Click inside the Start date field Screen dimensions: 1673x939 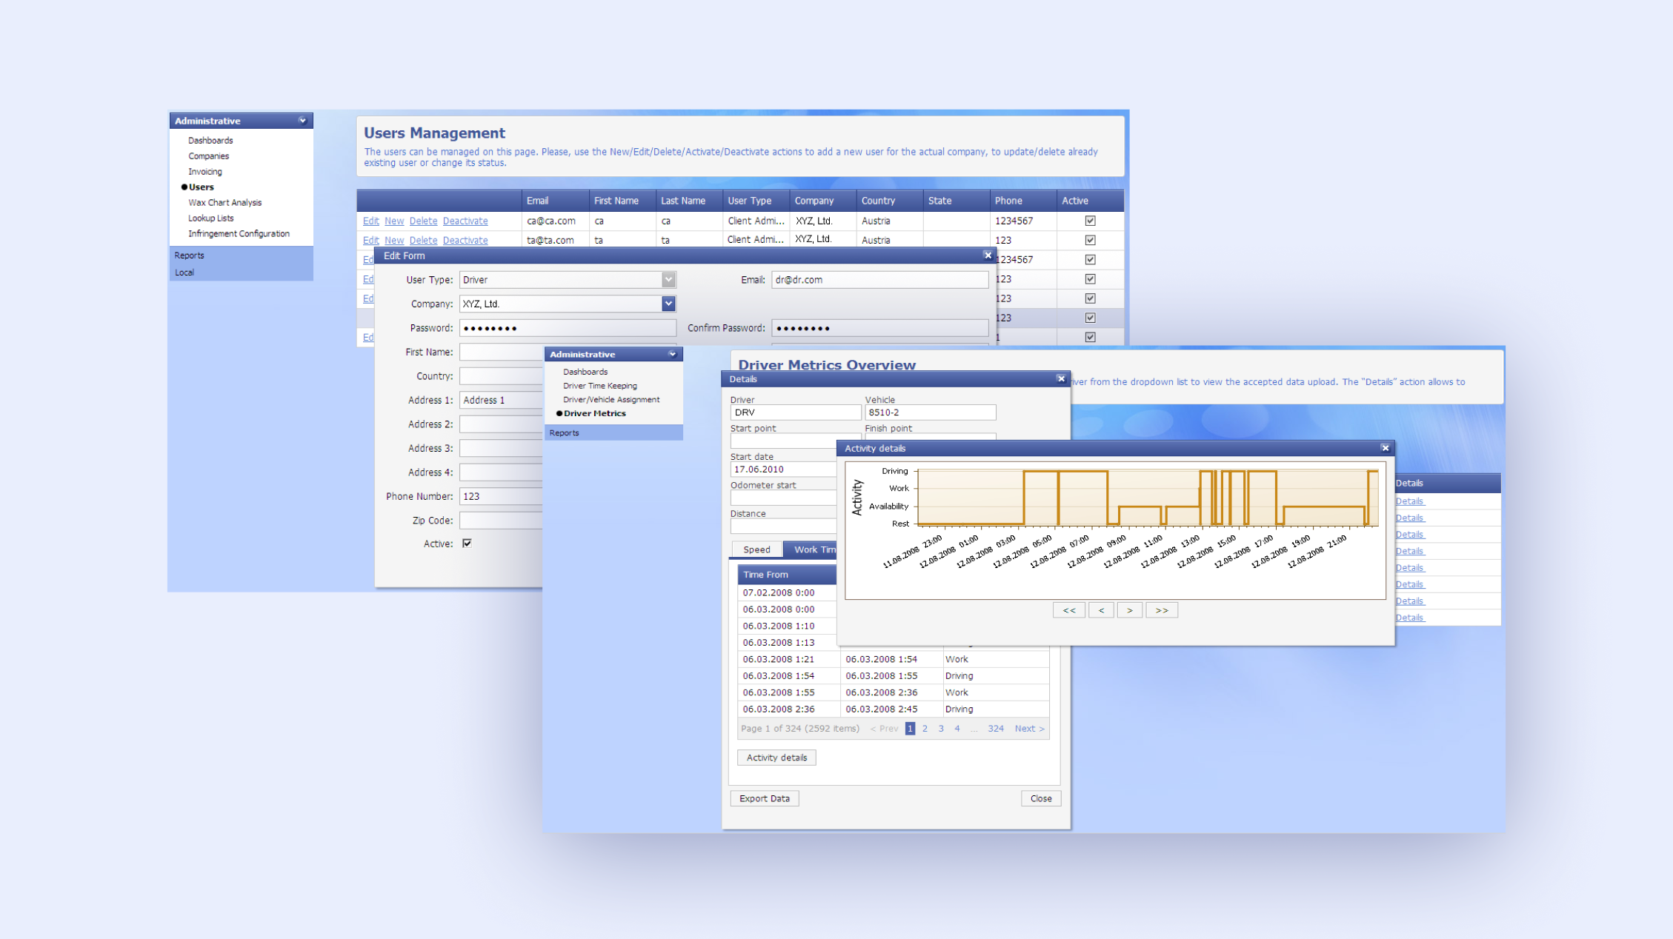click(x=782, y=469)
